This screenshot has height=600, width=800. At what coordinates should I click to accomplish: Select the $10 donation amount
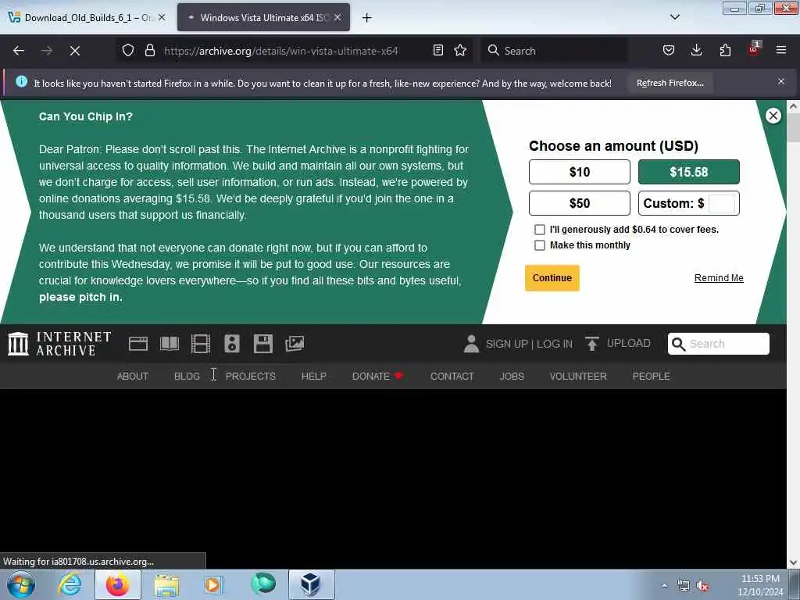[x=579, y=172]
